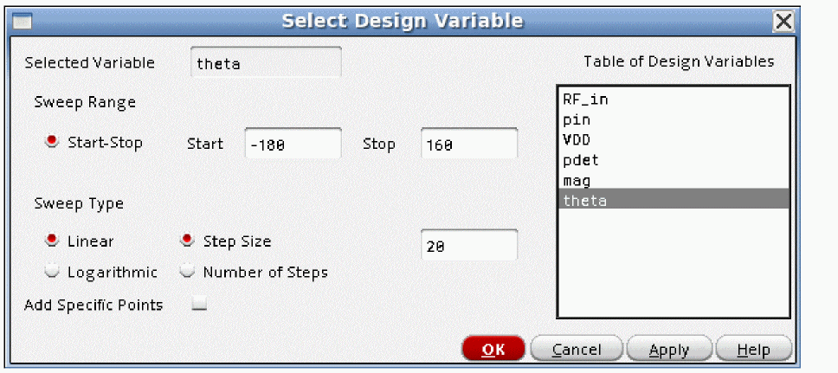The height and width of the screenshot is (373, 838).
Task: Click the step size value field
Action: (468, 246)
